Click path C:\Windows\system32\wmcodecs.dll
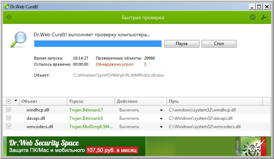Screen dimensions: 274x159 (x=204, y=127)
